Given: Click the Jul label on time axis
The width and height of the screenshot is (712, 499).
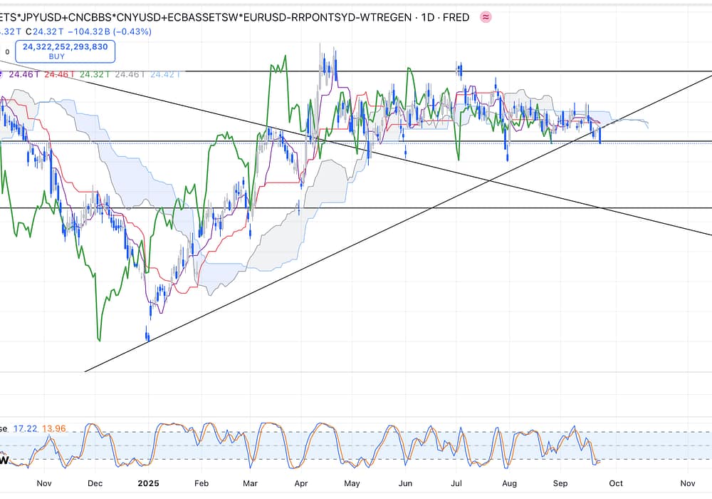Looking at the screenshot, I should [456, 483].
